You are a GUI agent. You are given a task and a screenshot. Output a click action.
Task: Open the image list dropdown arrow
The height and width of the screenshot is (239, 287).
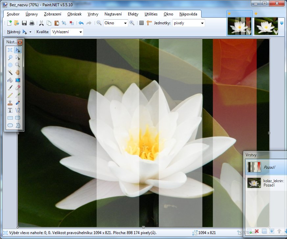coord(282,23)
